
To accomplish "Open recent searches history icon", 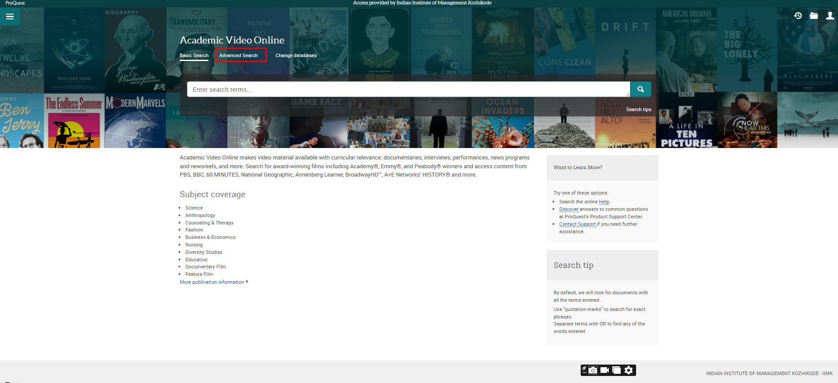I will tap(798, 16).
